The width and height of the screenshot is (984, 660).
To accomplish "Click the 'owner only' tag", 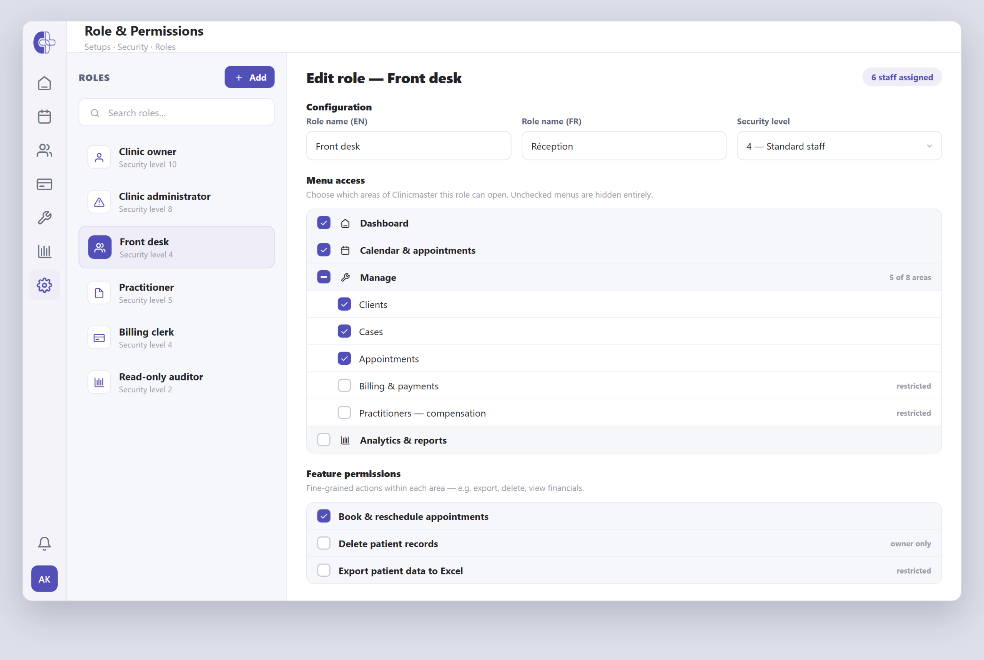I will tap(910, 543).
